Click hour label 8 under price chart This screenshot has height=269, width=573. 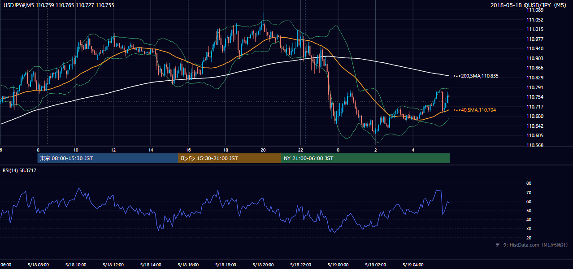pyautogui.click(x=38, y=150)
